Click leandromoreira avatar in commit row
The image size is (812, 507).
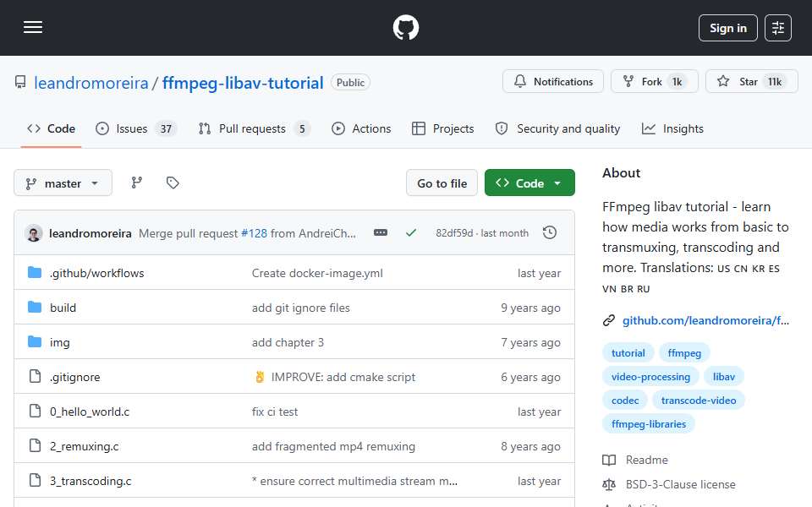click(34, 233)
